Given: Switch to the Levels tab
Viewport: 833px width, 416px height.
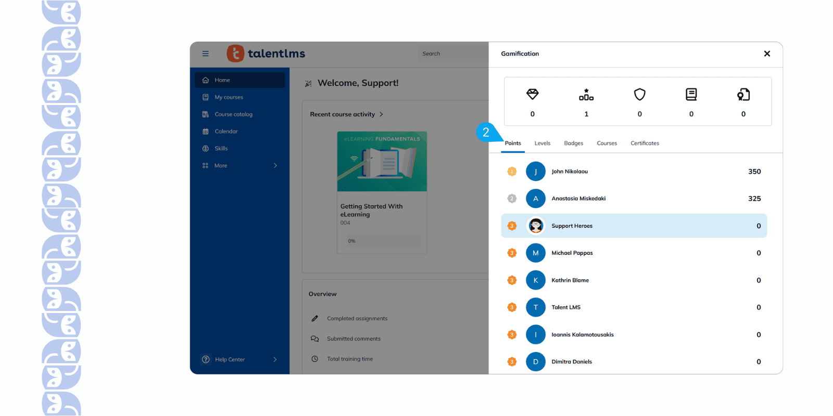Looking at the screenshot, I should point(542,143).
